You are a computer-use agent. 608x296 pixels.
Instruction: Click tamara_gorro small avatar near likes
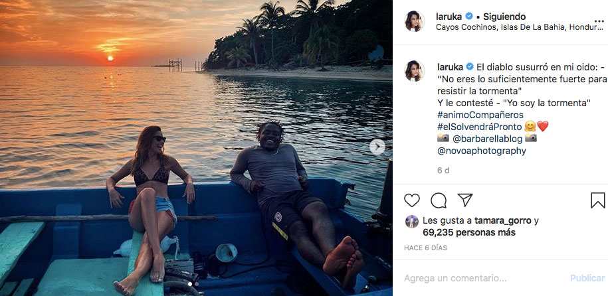pos(412,222)
